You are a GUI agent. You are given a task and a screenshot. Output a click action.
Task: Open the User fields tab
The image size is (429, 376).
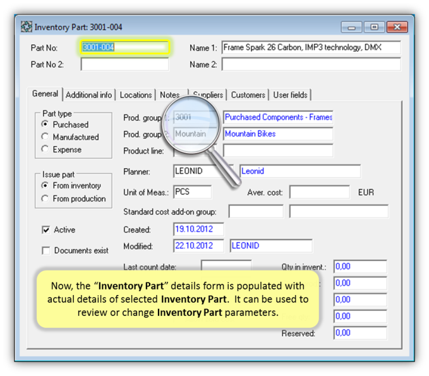click(x=290, y=95)
